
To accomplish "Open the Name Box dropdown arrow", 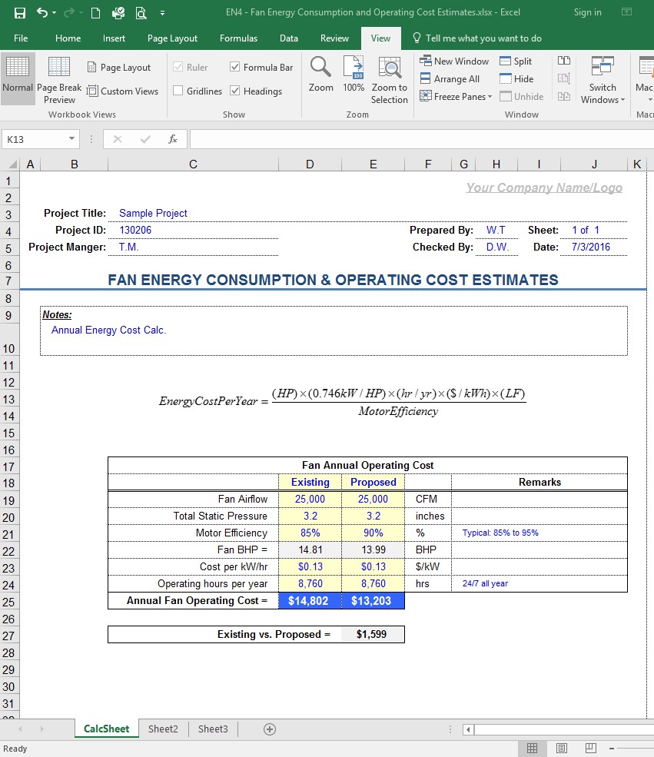I will point(71,139).
